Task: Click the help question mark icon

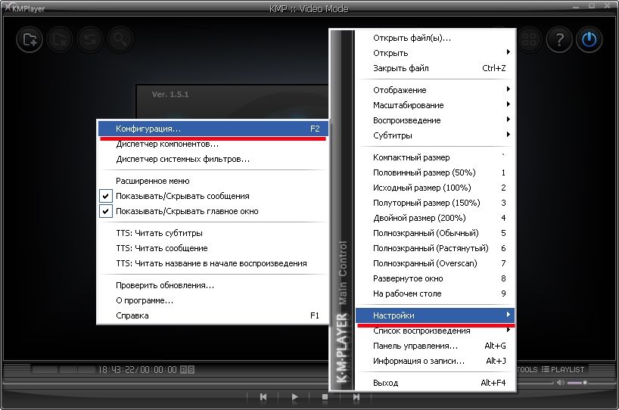Action: pos(559,39)
